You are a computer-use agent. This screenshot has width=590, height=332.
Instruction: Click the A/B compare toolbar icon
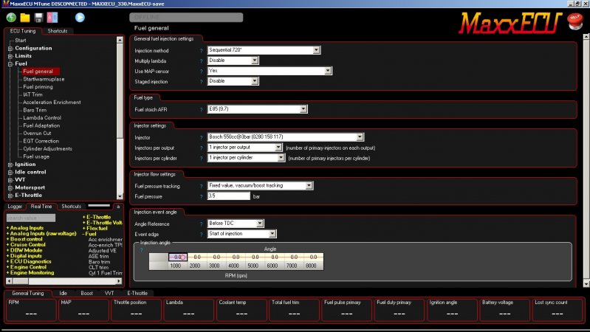click(x=52, y=18)
